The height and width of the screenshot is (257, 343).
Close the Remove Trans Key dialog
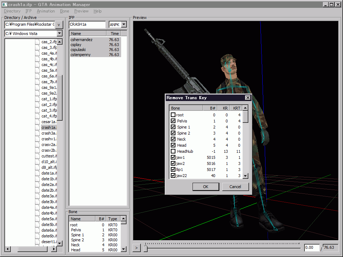(248, 98)
